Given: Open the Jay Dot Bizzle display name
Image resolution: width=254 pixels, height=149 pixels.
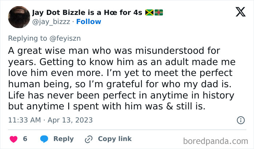Looking at the screenshot, I should tap(88, 13).
